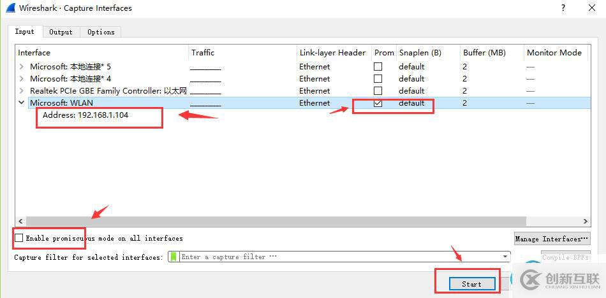The width and height of the screenshot is (606, 298).
Task: Click Buffer value 2 in WLAN row
Action: (464, 103)
